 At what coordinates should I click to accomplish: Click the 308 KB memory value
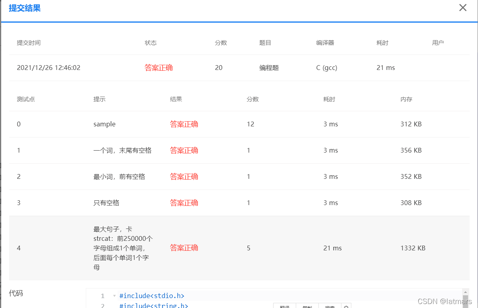411,203
